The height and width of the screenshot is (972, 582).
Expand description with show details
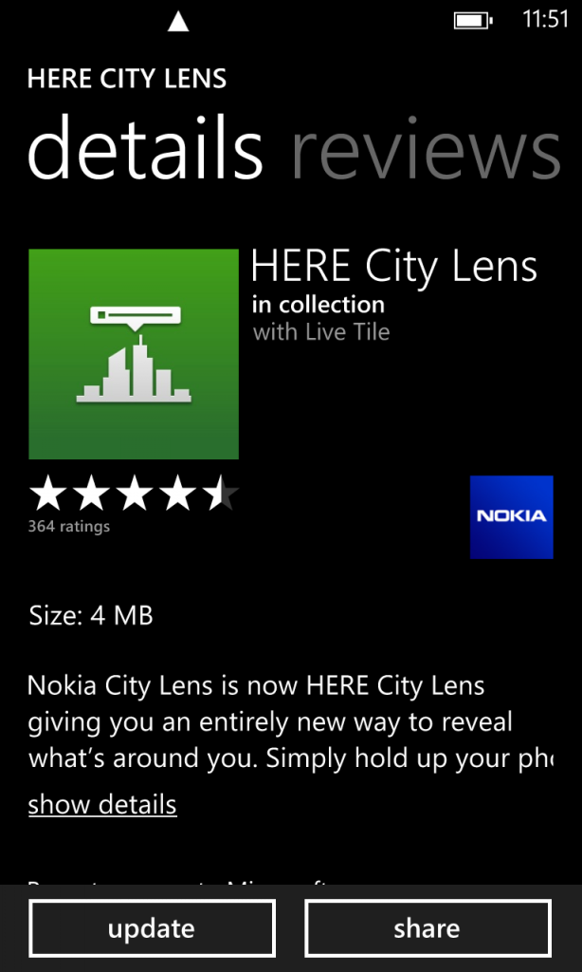[102, 805]
